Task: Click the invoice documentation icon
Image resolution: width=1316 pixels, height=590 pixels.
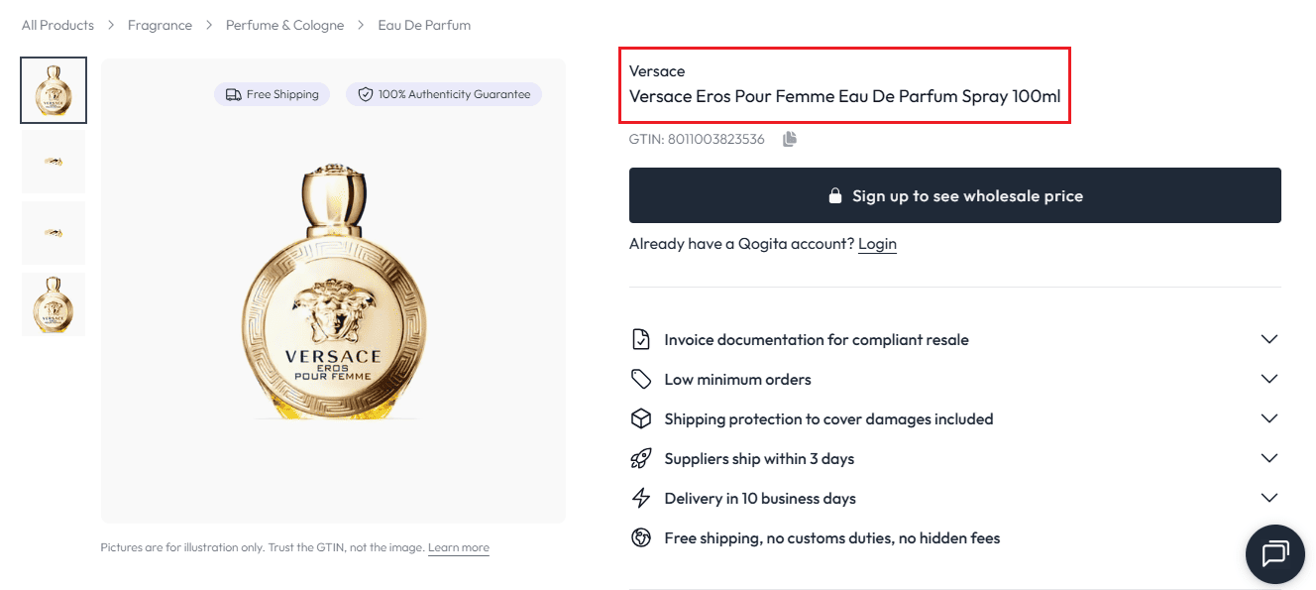Action: pyautogui.click(x=641, y=339)
